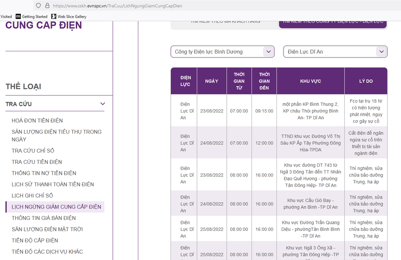Open HOÁ ĐƠN TIỀN ĐIỆN link

point(37,120)
